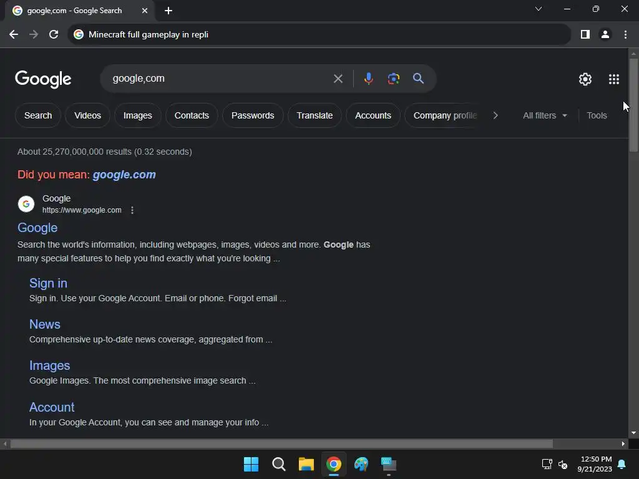The image size is (639, 479).
Task: Select the Passwords filter chip
Action: pos(253,115)
